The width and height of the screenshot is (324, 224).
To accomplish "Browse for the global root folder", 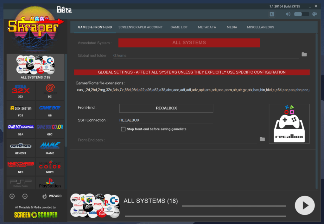I will point(304,55).
